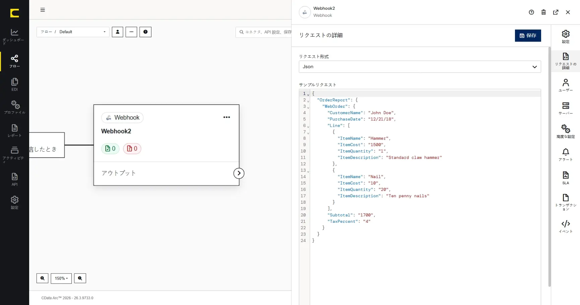Screen dimensions: 580x305
Task: Click the success count badge on Webhook2
Action: coord(110,149)
